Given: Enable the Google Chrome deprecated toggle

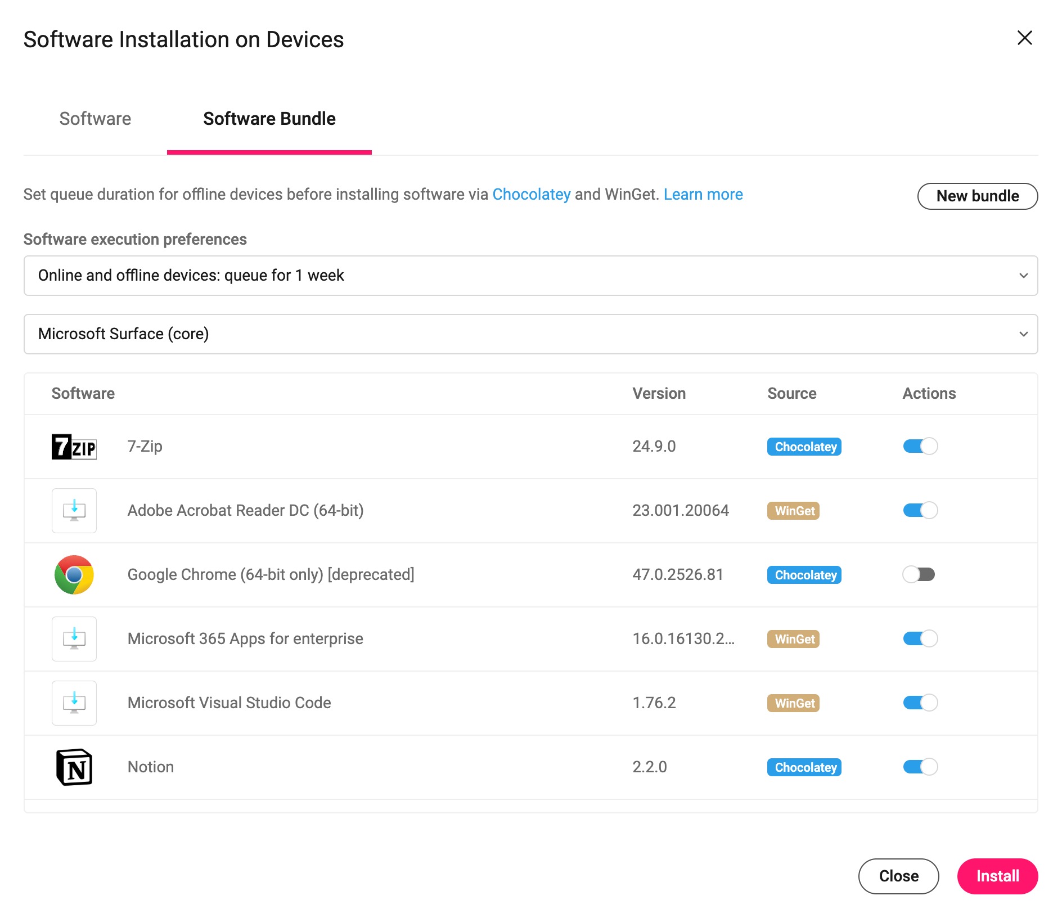Looking at the screenshot, I should (919, 575).
